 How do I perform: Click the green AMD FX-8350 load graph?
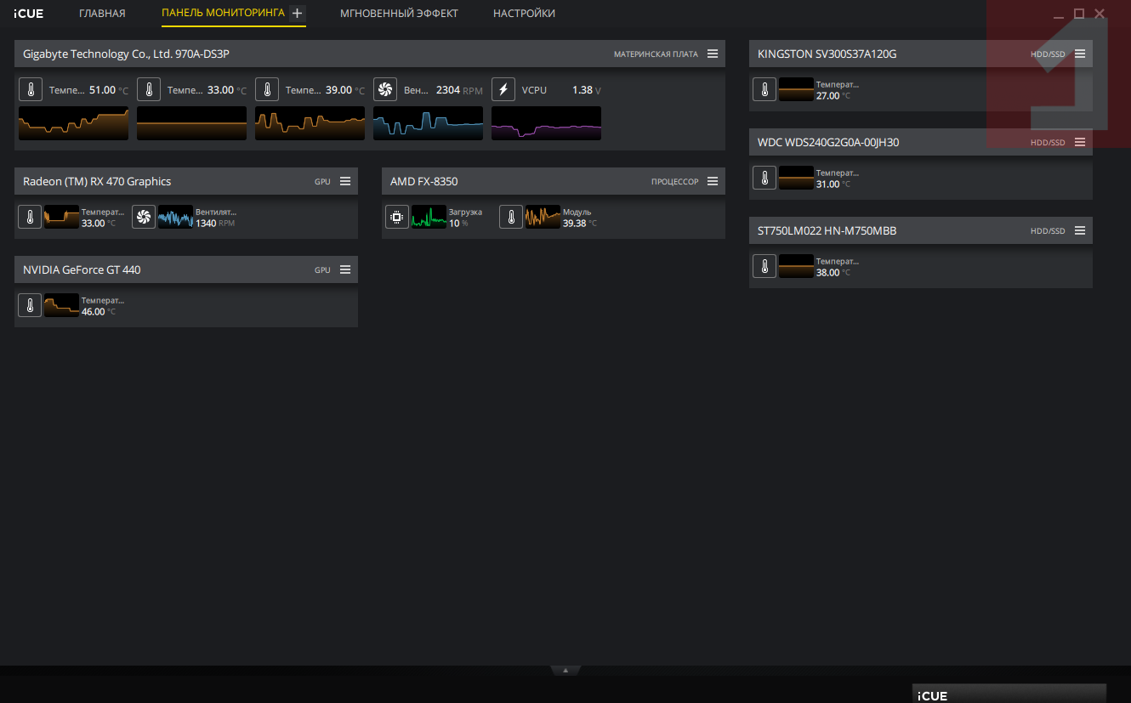click(x=429, y=217)
